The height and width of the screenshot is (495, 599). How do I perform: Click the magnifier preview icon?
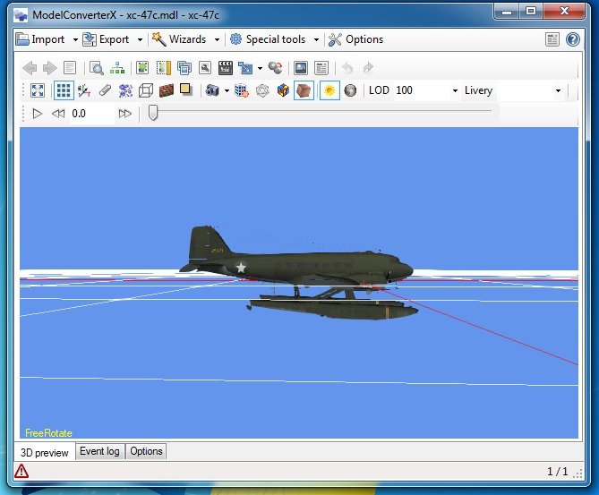[x=96, y=68]
